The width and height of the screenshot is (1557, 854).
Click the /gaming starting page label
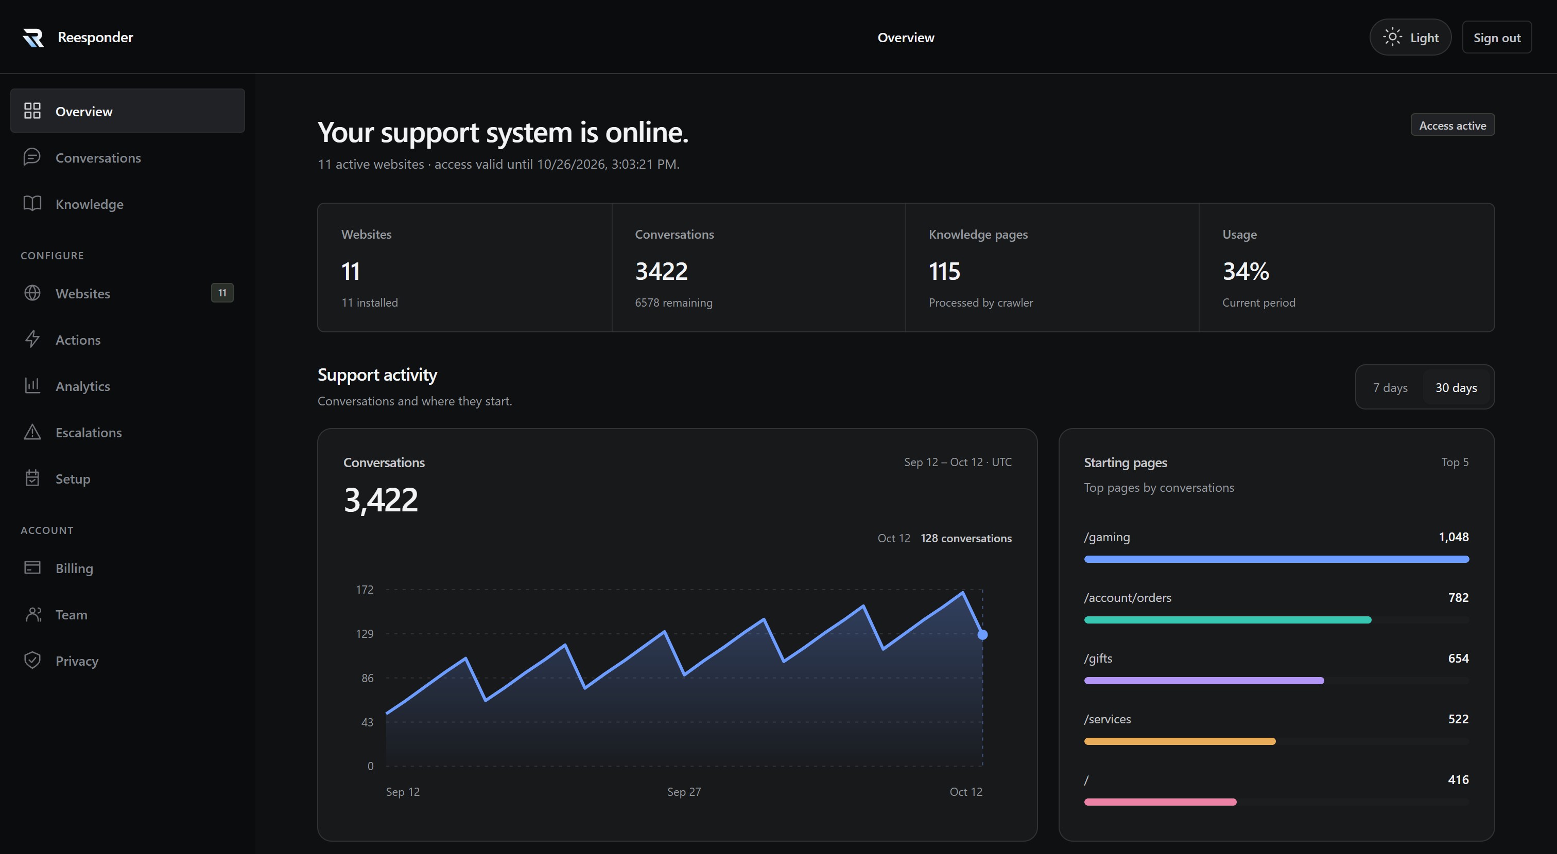click(x=1106, y=537)
